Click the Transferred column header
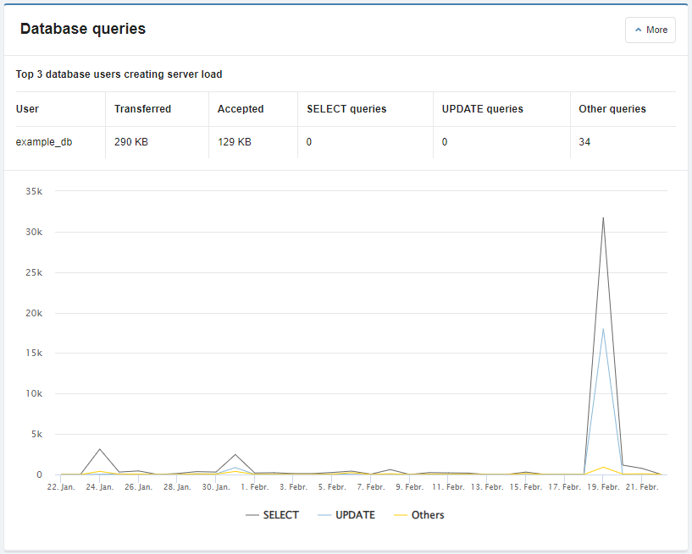This screenshot has width=692, height=554. point(142,109)
